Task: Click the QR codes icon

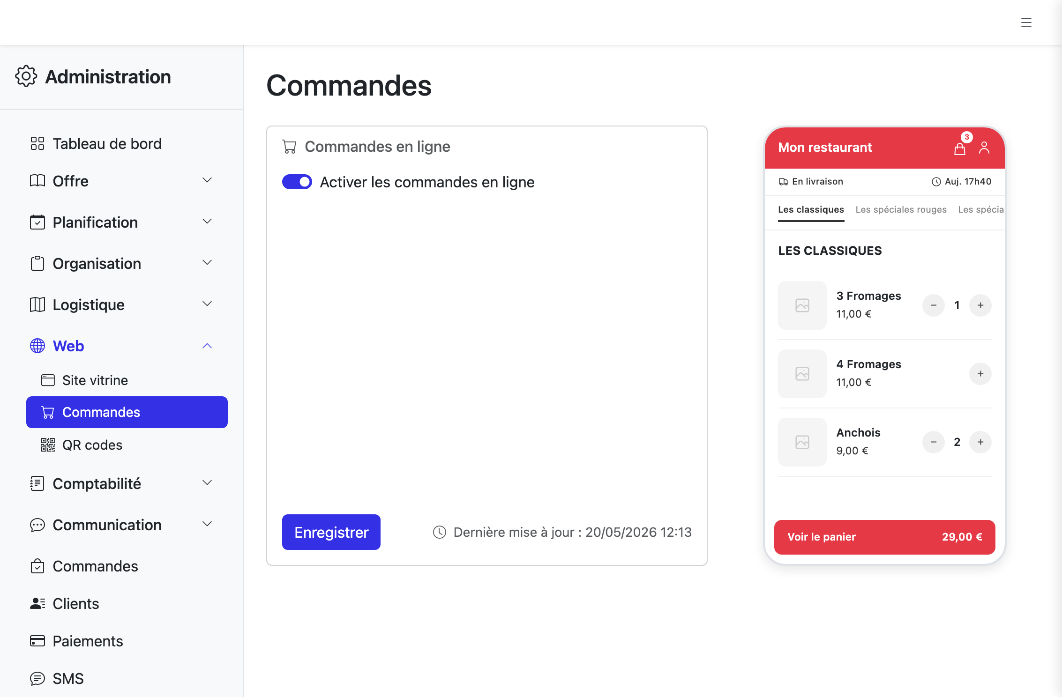Action: coord(48,445)
